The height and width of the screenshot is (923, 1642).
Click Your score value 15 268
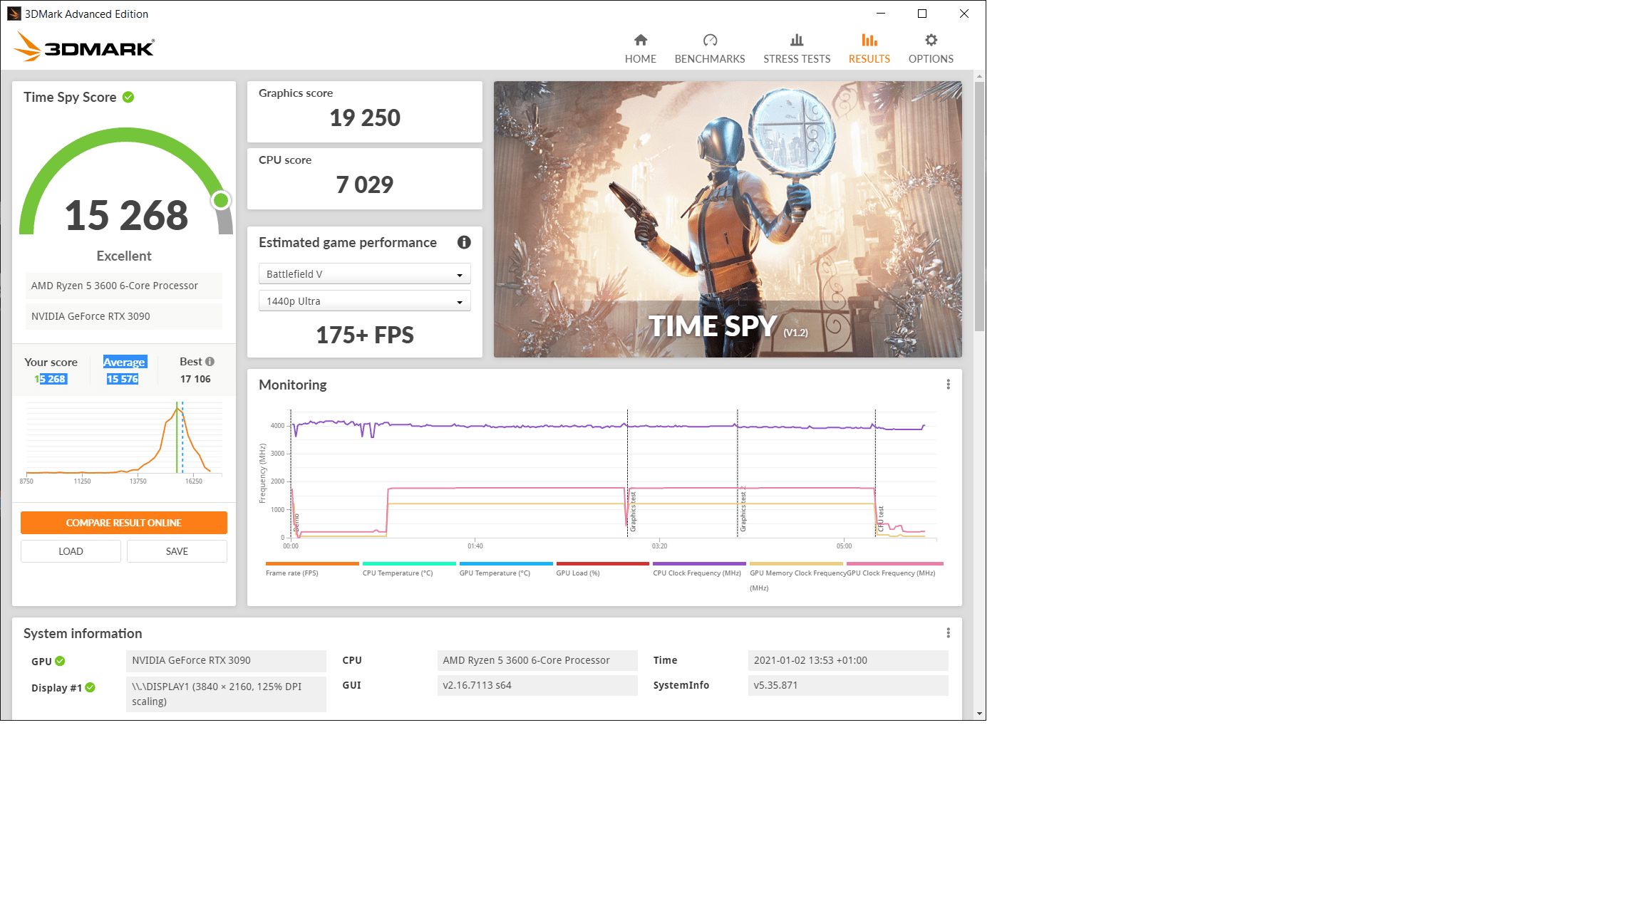pyautogui.click(x=50, y=379)
